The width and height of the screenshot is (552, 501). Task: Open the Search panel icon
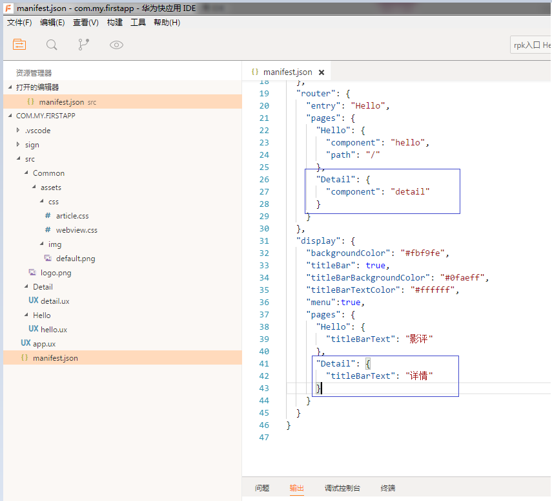pos(52,45)
